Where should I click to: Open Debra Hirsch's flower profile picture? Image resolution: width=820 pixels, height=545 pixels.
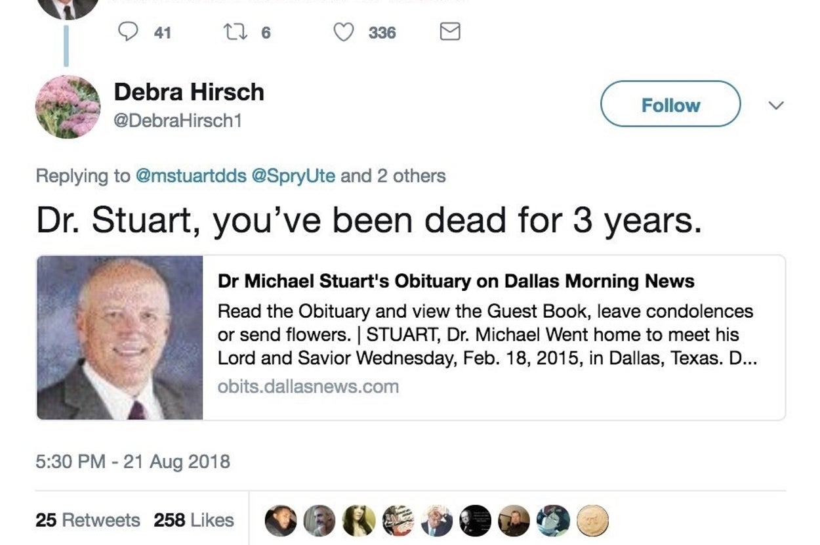[x=68, y=107]
